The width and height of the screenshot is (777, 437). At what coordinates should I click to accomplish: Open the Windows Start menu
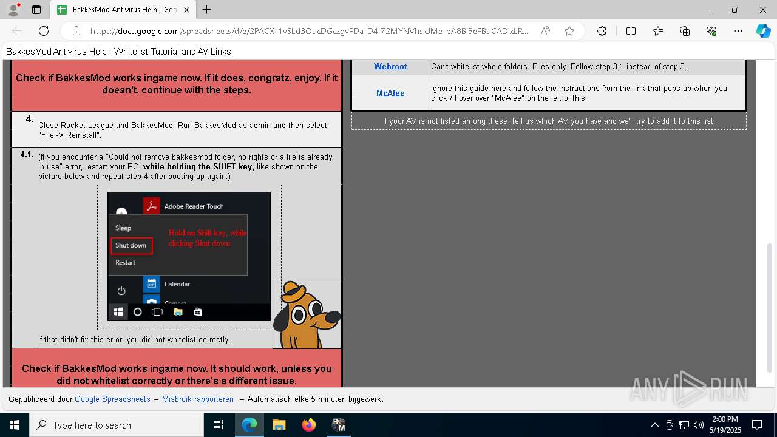click(x=15, y=425)
